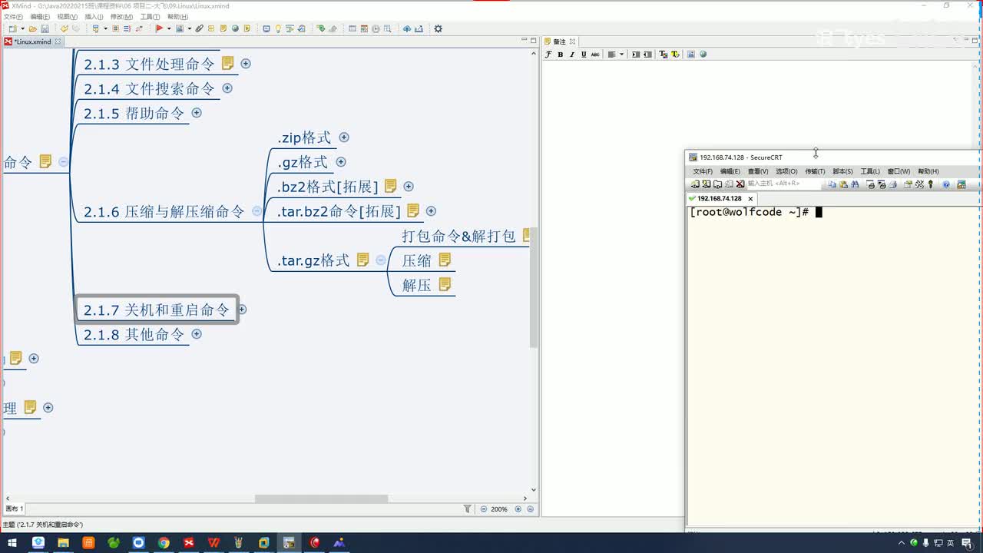Expand the .zip格式 topic
This screenshot has width=983, height=553.
(x=344, y=137)
